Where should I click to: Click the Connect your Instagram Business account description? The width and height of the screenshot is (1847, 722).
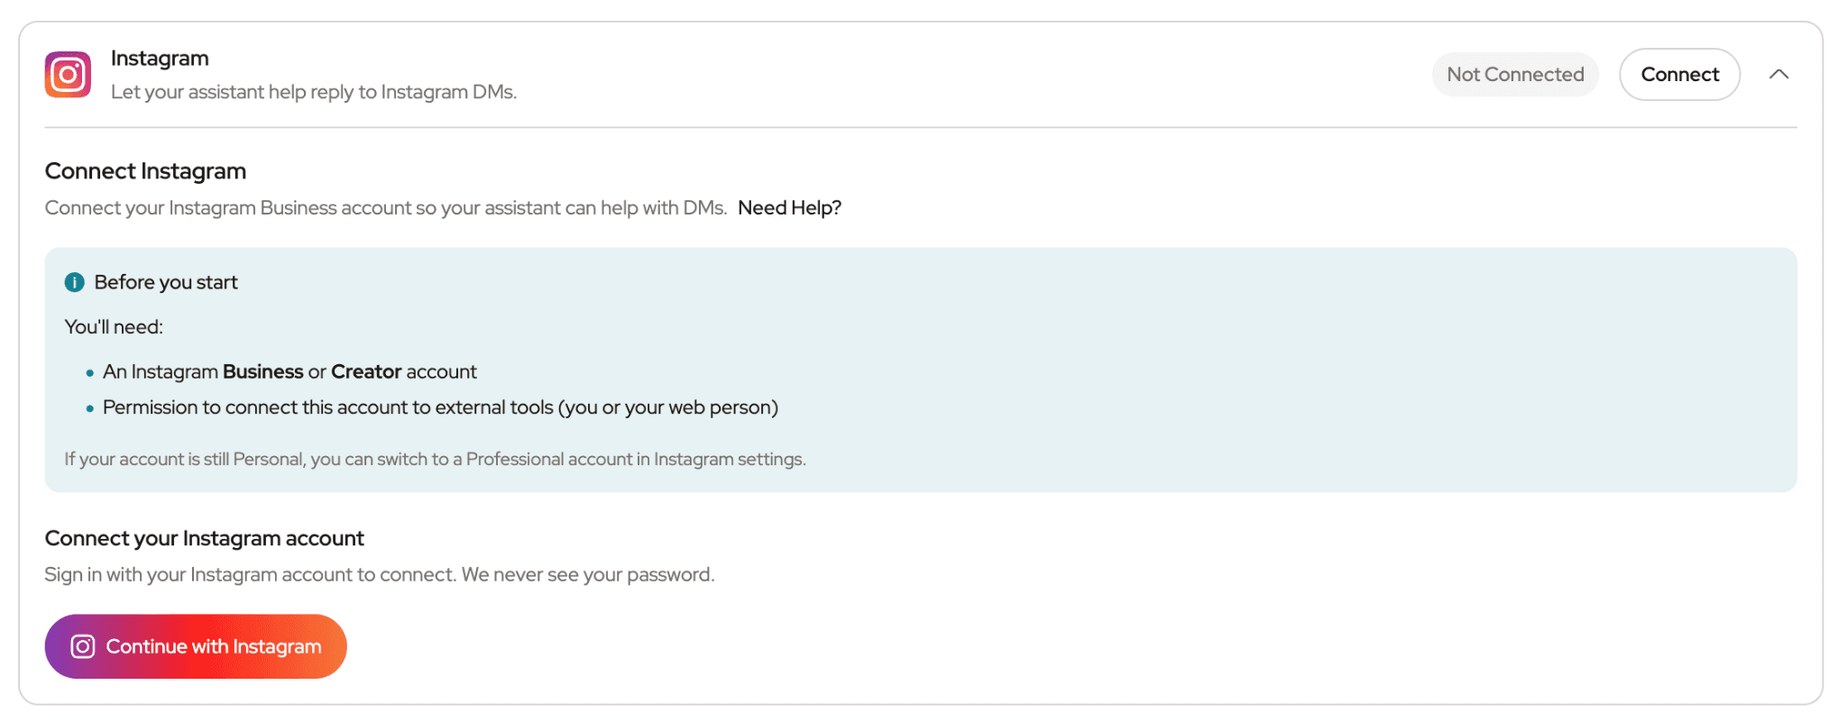tap(386, 208)
